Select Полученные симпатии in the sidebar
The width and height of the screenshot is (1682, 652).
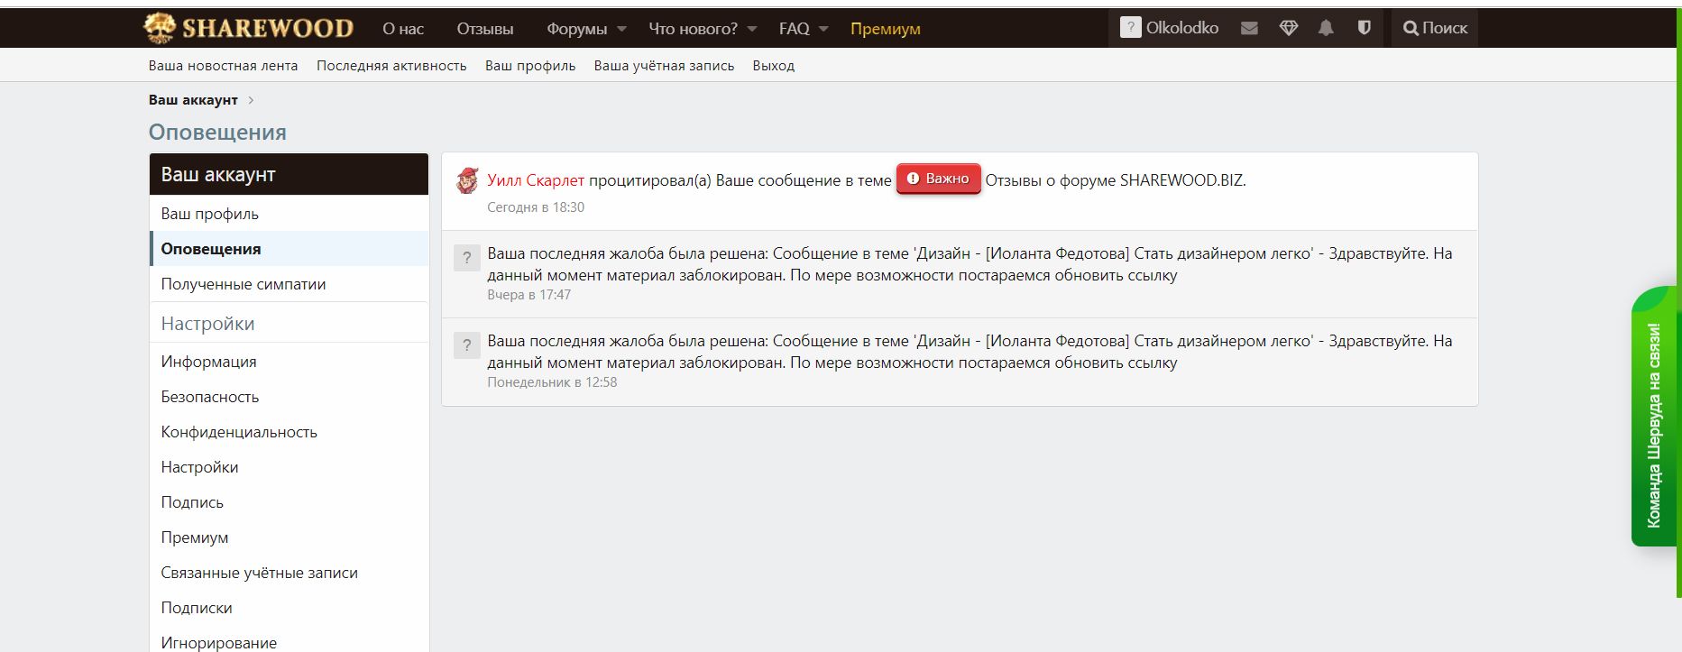244,284
